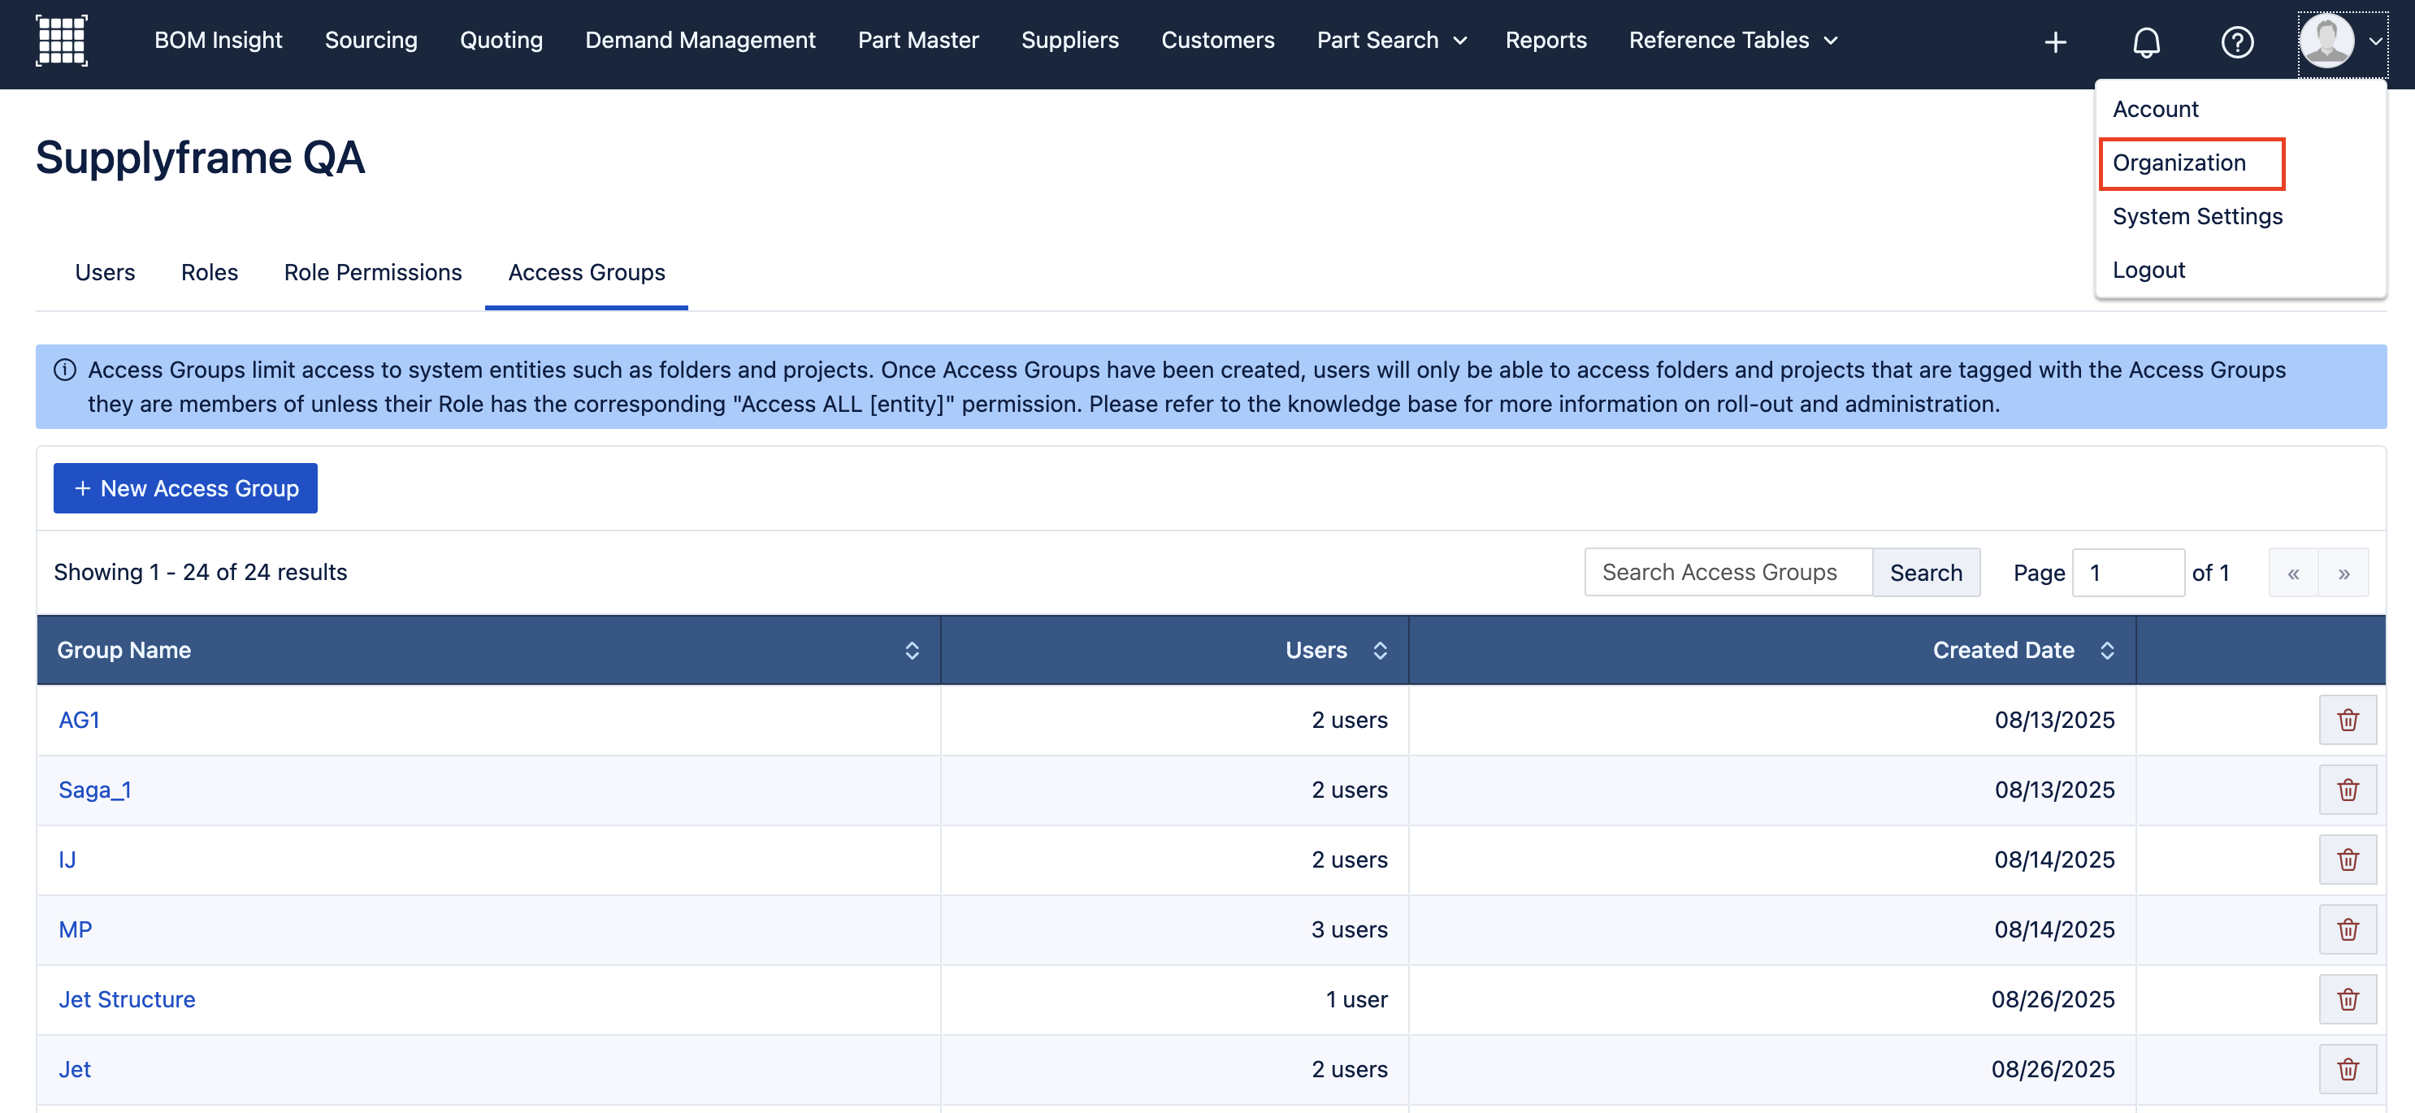Screen dimensions: 2415x1113
Task: Click the 08/14/2025 date for IJ
Action: 2054,860
